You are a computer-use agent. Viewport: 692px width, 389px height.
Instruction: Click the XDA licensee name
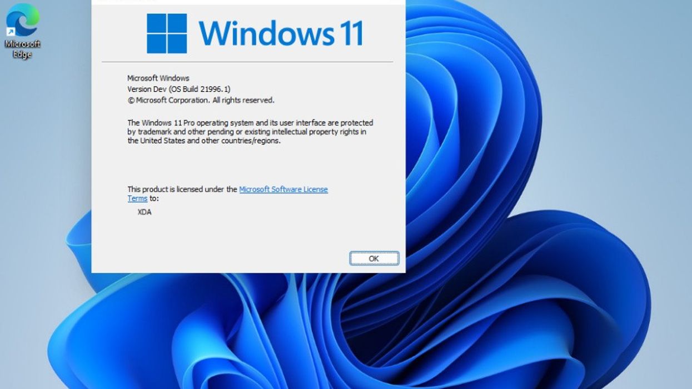tap(146, 212)
